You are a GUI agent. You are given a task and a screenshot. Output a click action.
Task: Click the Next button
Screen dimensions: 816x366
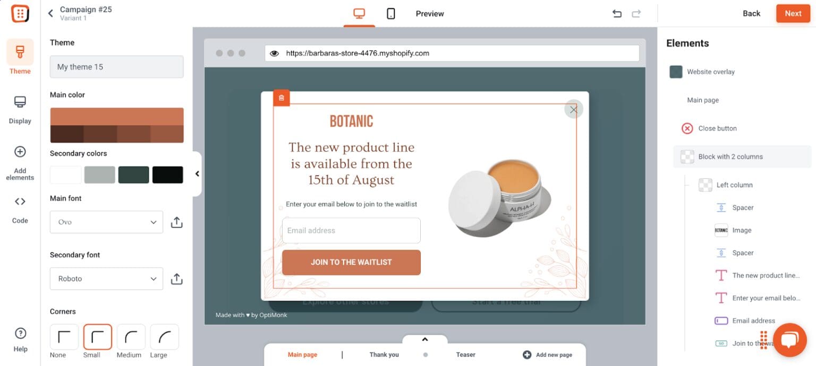(793, 13)
